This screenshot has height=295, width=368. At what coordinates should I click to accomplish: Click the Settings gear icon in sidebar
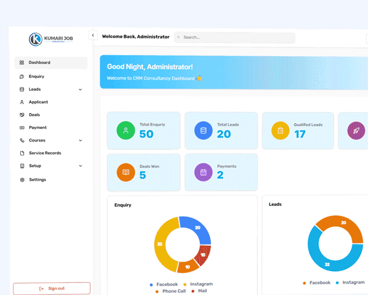[x=22, y=180]
